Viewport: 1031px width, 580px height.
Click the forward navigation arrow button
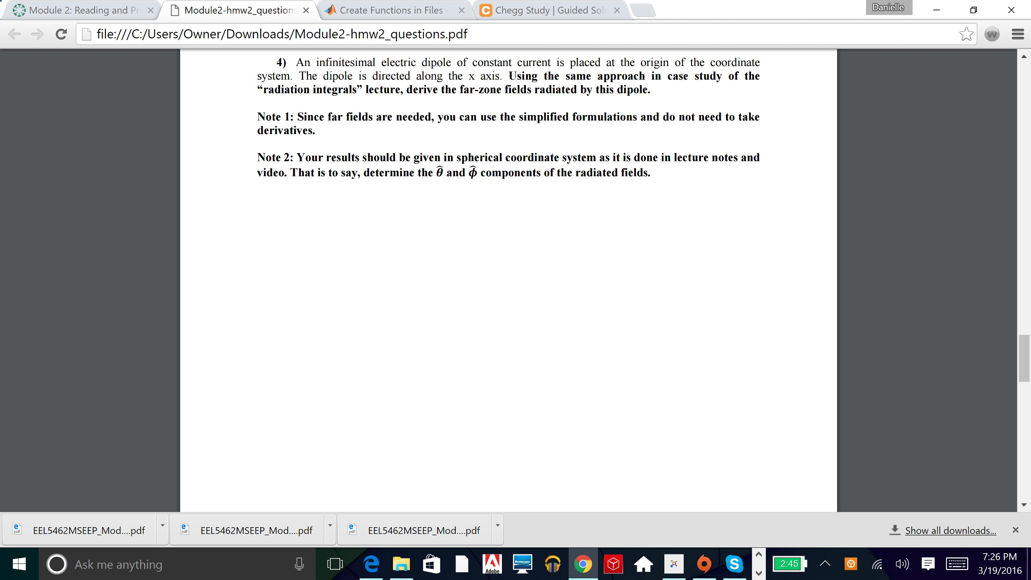pyautogui.click(x=36, y=34)
